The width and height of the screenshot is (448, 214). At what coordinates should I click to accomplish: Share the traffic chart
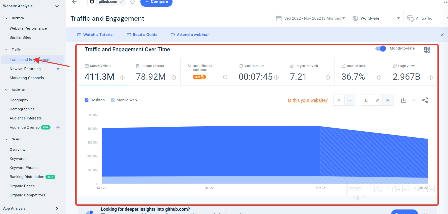click(425, 100)
